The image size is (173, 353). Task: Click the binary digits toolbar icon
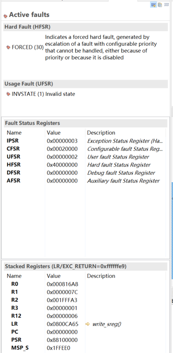167,5
